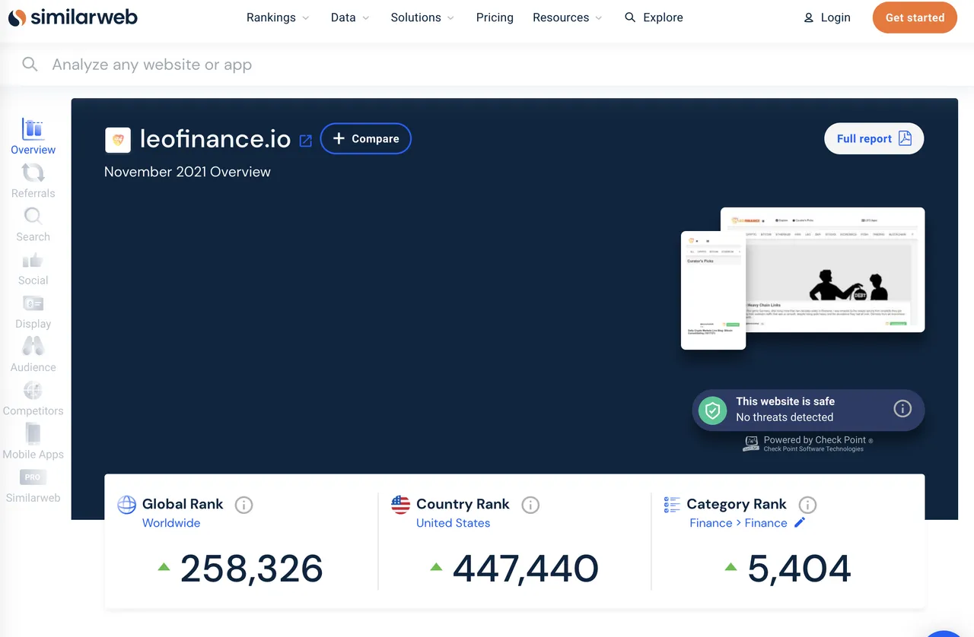
Task: Click the United States link
Action: (x=453, y=523)
